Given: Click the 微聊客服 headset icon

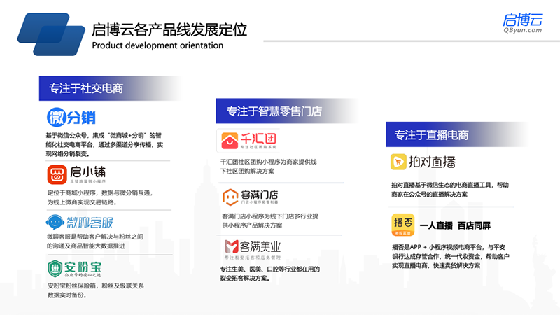Looking at the screenshot, I should (57, 223).
